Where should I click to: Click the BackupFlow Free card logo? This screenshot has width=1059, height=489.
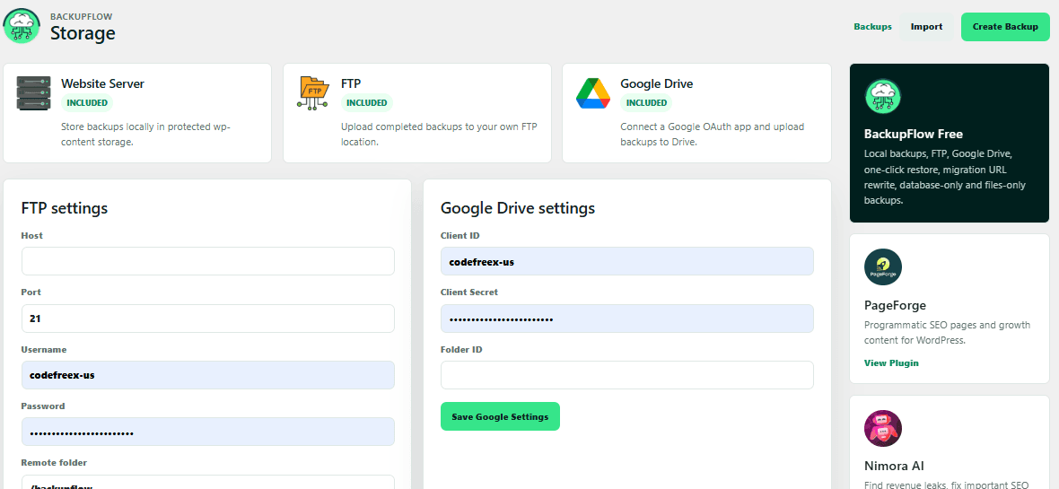[x=883, y=97]
